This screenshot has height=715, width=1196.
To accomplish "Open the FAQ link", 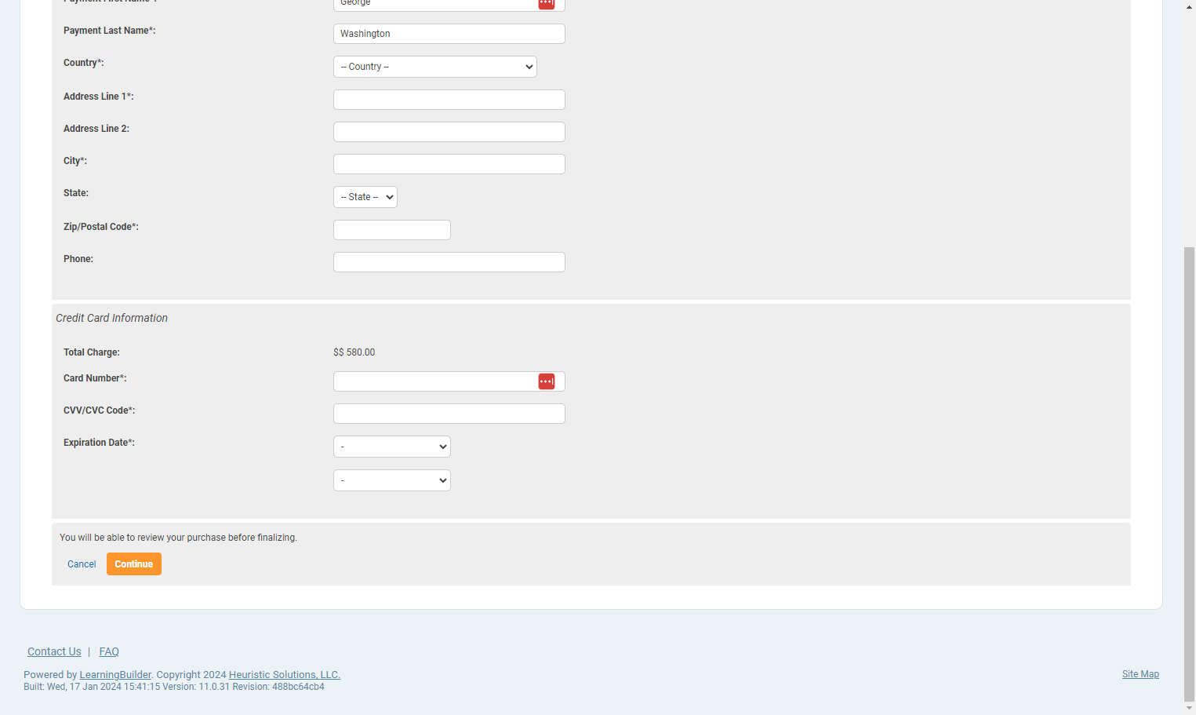I will tap(109, 651).
